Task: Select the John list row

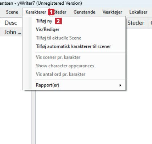Action: click(x=11, y=32)
